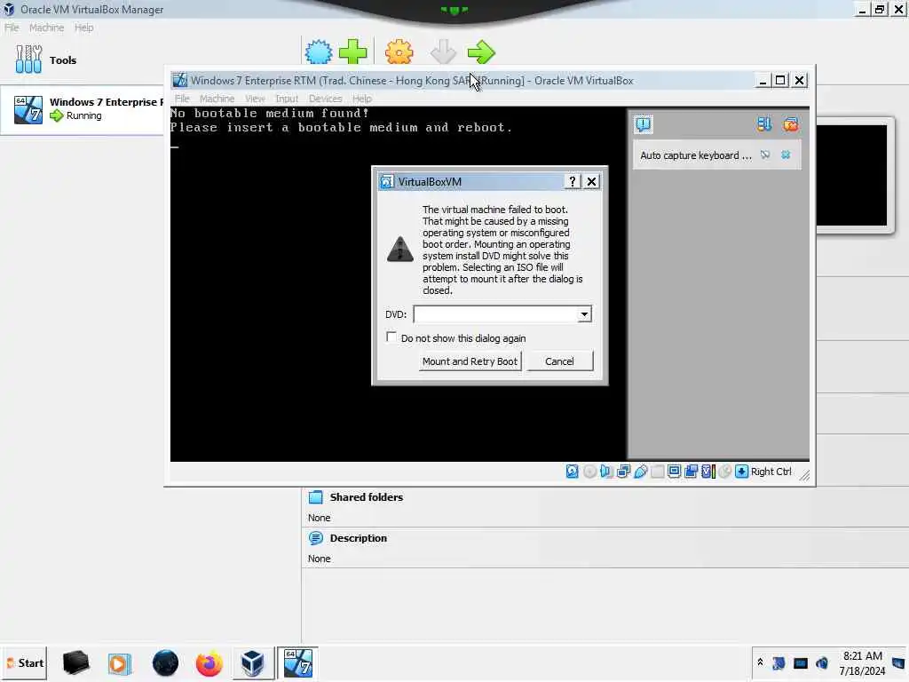
Task: Open Help menu in VM window
Action: pyautogui.click(x=362, y=99)
